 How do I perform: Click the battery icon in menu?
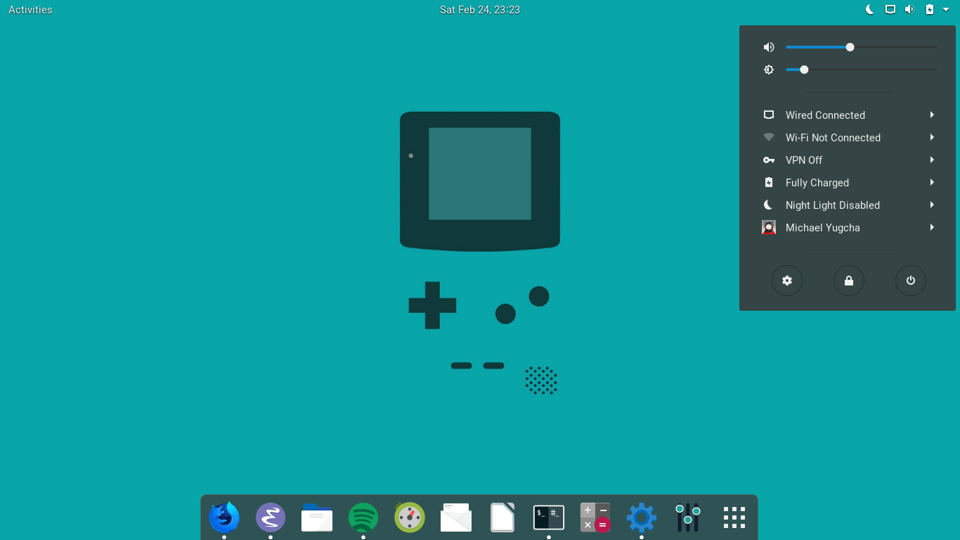[769, 182]
